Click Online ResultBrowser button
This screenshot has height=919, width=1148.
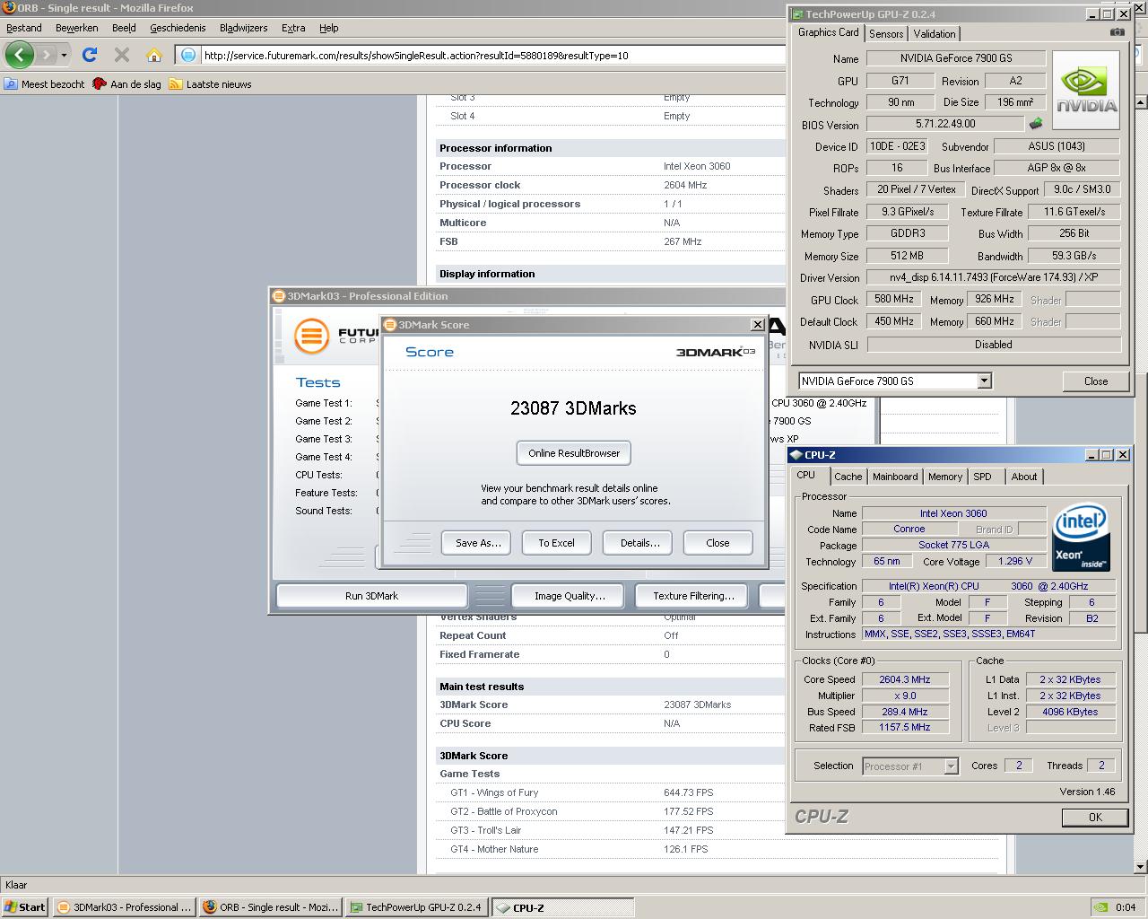tap(574, 453)
